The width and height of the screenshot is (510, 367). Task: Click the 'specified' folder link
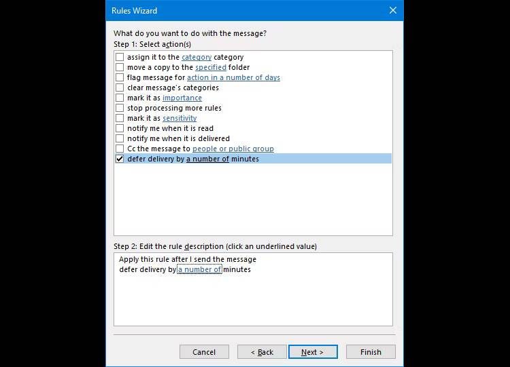click(211, 67)
